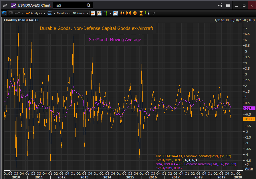Toggle the first chart display icon
This screenshot has width=256, height=179.
pos(93,13)
